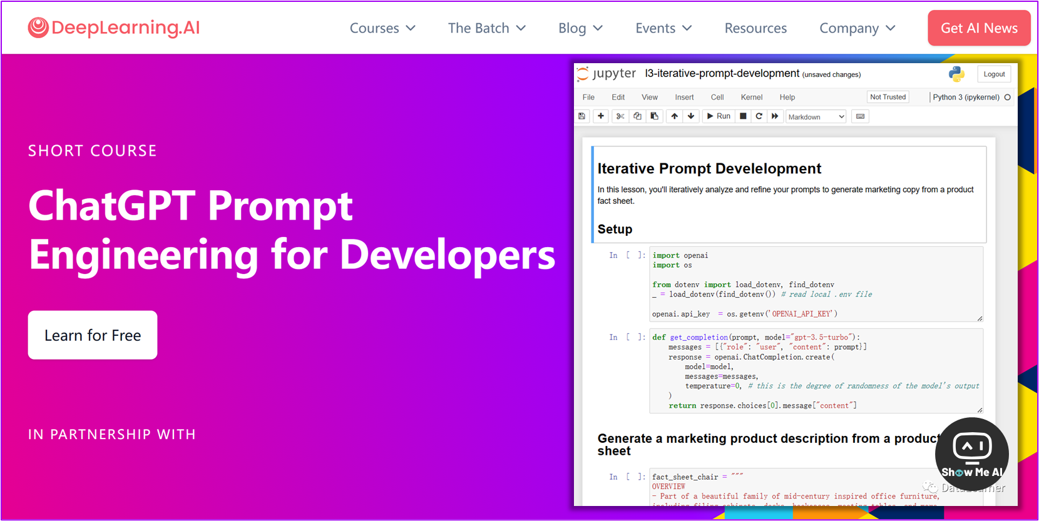Copy selected cells icon in Jupyter toolbar
The image size is (1039, 521).
pyautogui.click(x=637, y=116)
